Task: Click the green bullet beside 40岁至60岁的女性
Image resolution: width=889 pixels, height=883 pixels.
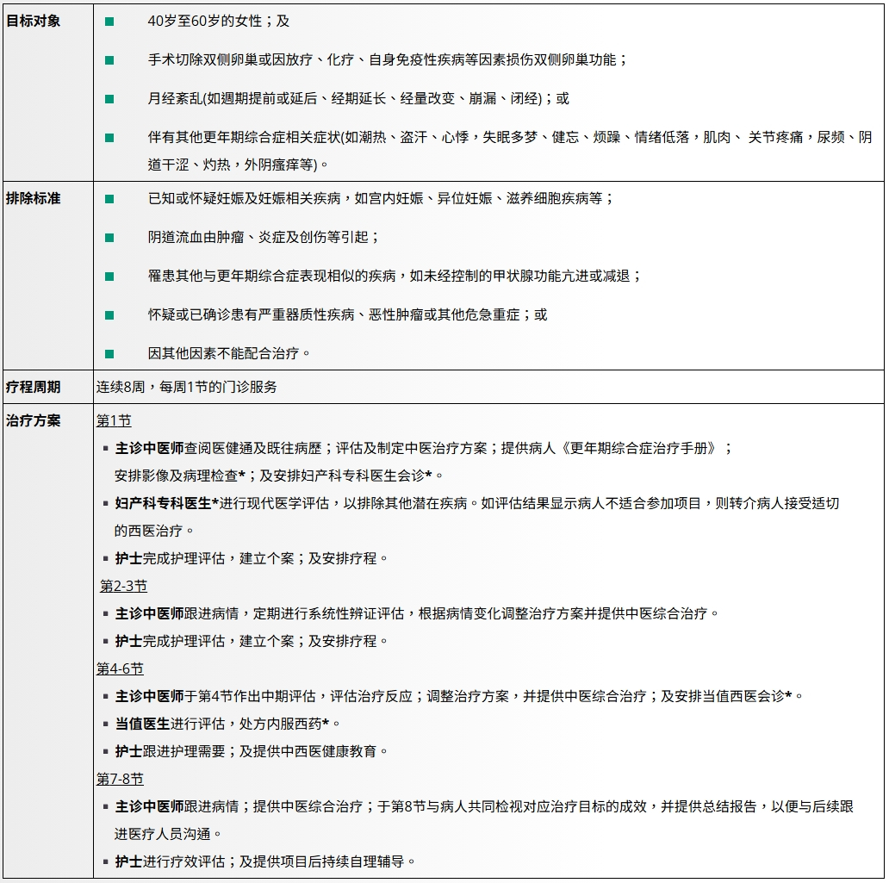Action: tap(109, 22)
